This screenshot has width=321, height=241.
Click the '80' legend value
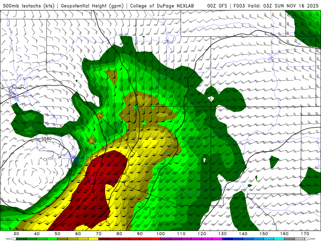click(x=119, y=234)
